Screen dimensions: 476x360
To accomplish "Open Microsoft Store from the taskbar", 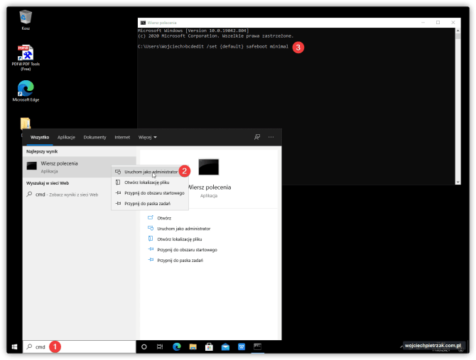I will [x=209, y=347].
